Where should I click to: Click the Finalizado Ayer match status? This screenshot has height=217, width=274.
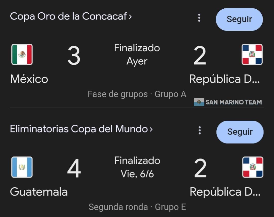point(137,55)
